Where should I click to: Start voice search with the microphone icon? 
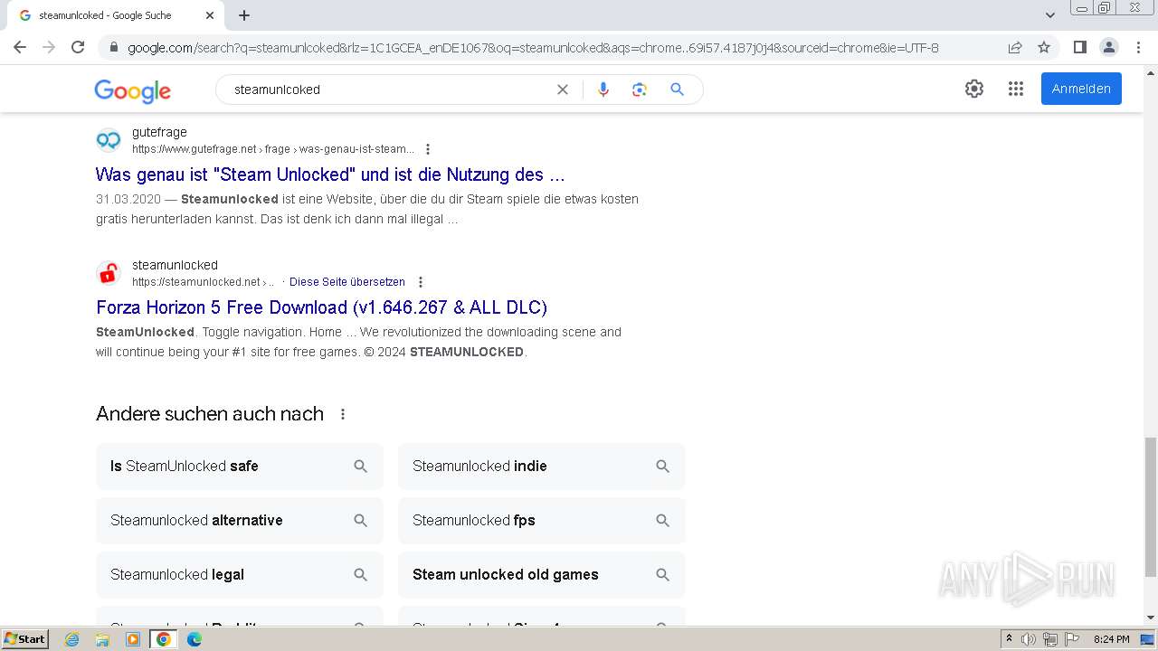pos(603,90)
